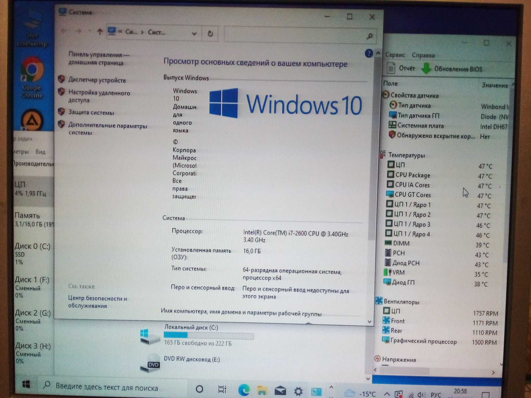Go to Панель управления домашняя страница

[x=99, y=59]
